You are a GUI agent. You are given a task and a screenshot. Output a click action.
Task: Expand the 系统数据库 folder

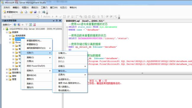(x=10, y=36)
